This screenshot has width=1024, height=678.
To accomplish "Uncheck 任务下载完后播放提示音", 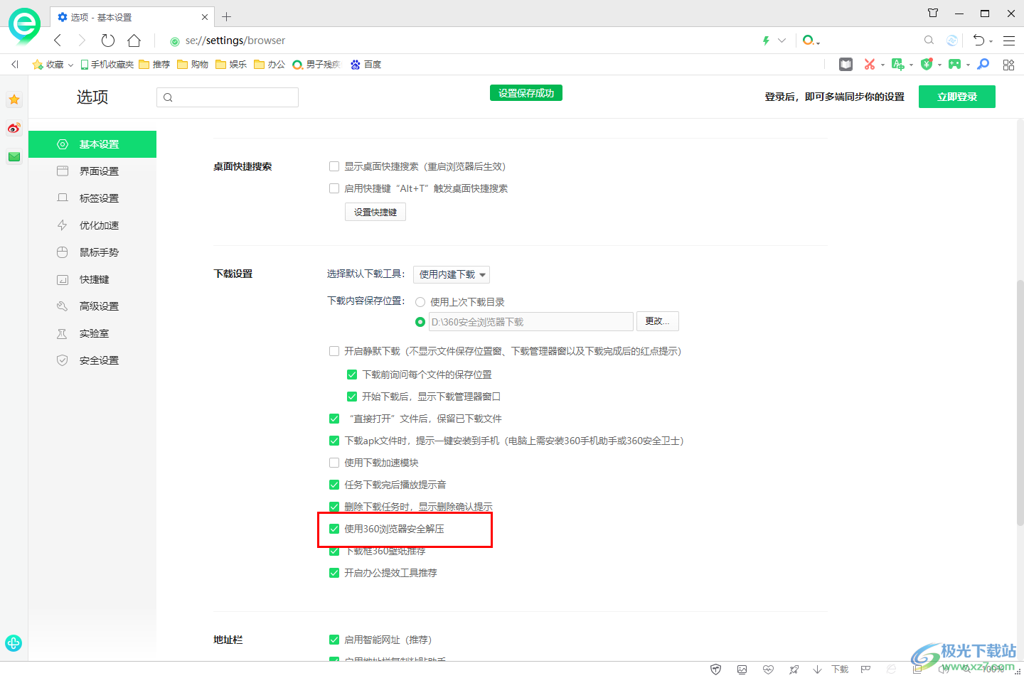I will [334, 485].
